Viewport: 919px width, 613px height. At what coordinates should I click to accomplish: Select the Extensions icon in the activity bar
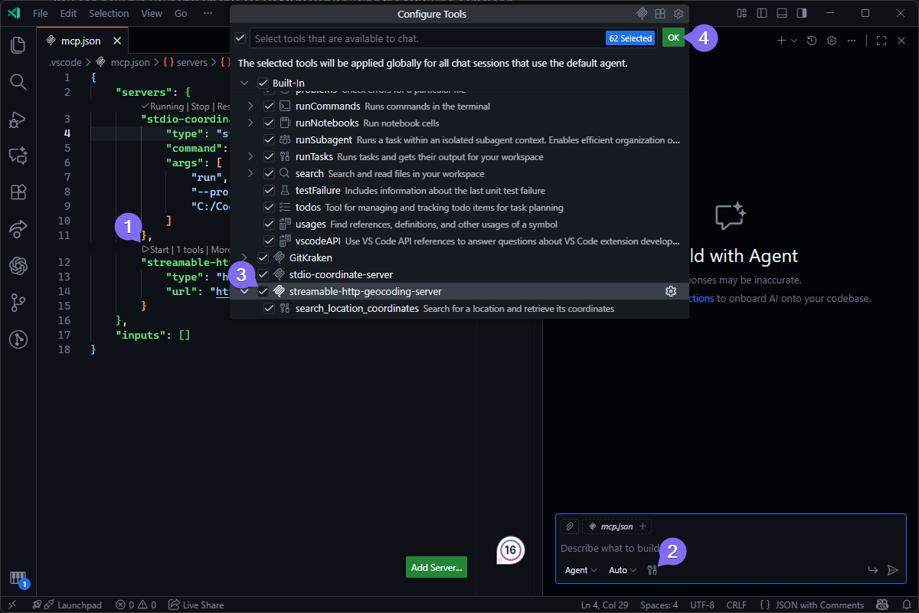pos(18,192)
